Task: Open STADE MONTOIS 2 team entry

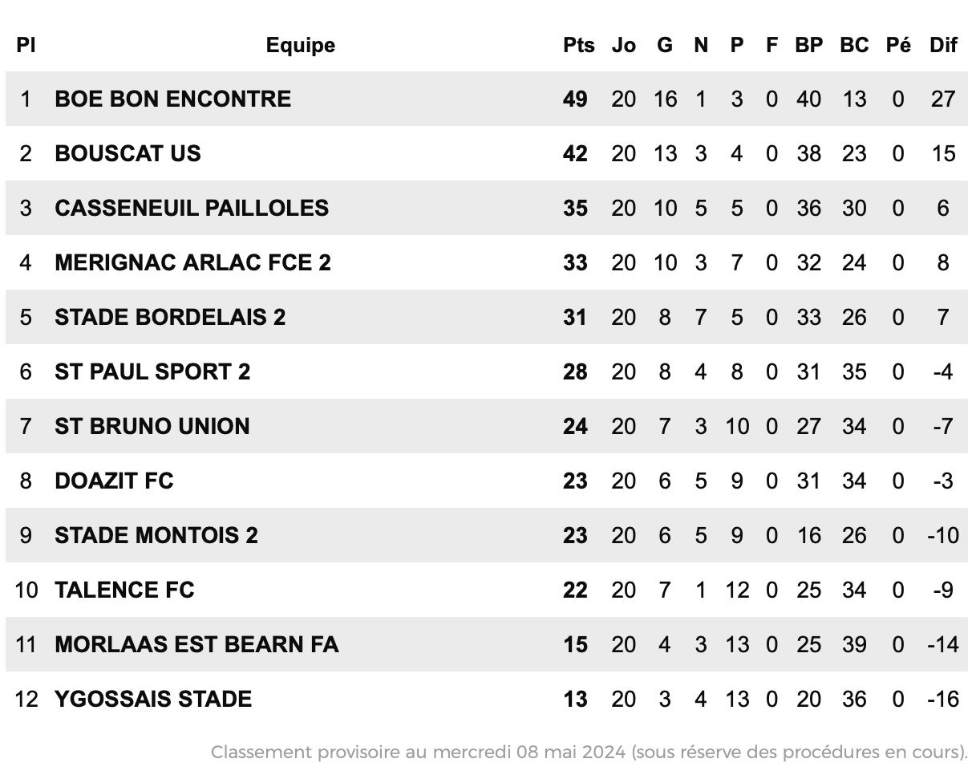Action: tap(156, 535)
